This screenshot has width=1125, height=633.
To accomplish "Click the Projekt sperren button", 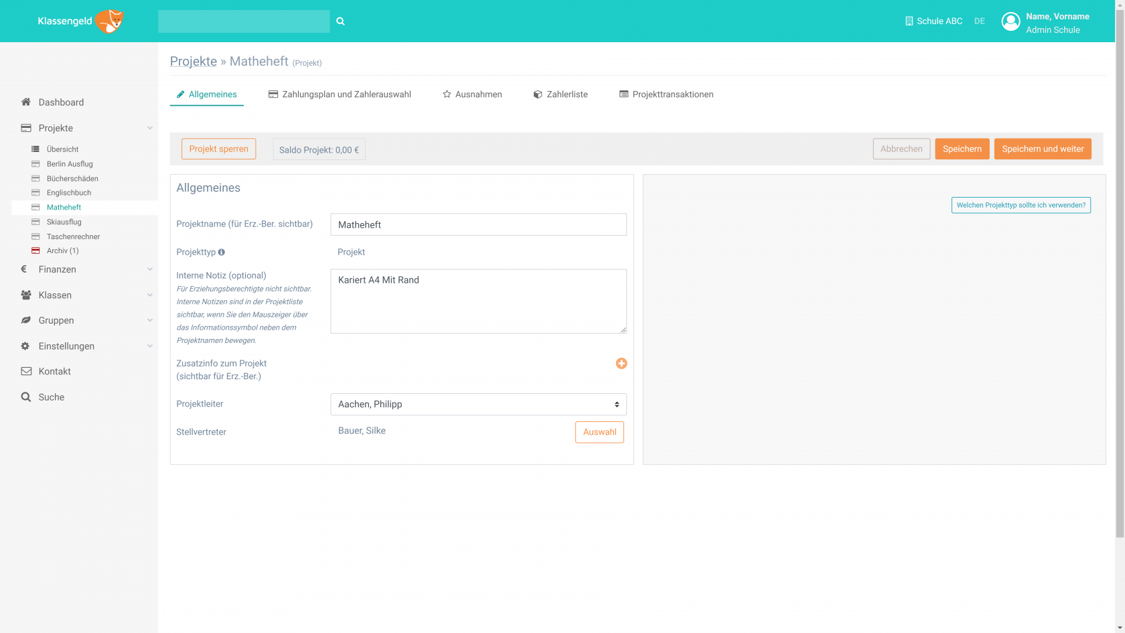I will pyautogui.click(x=218, y=149).
